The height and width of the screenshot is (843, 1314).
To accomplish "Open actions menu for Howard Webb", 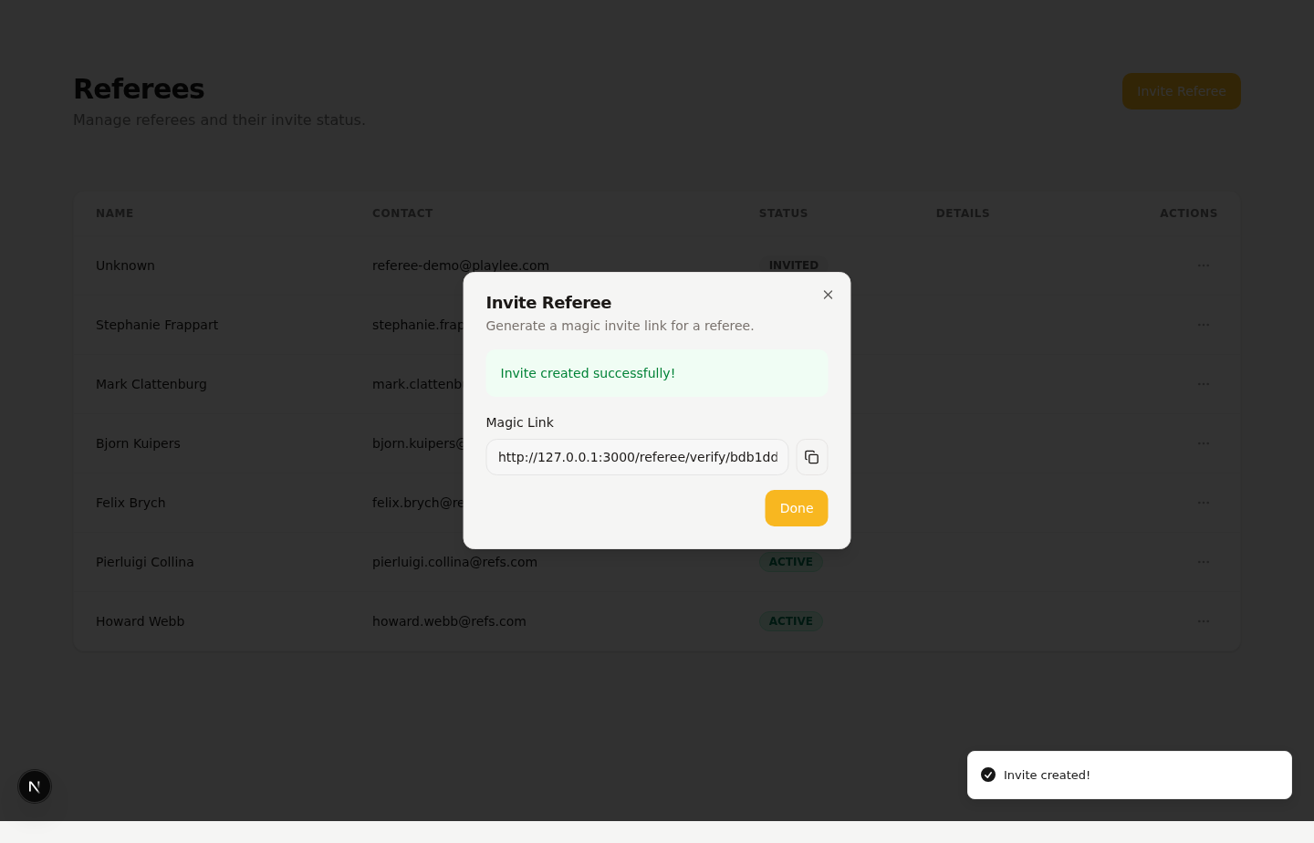I will 1203,621.
